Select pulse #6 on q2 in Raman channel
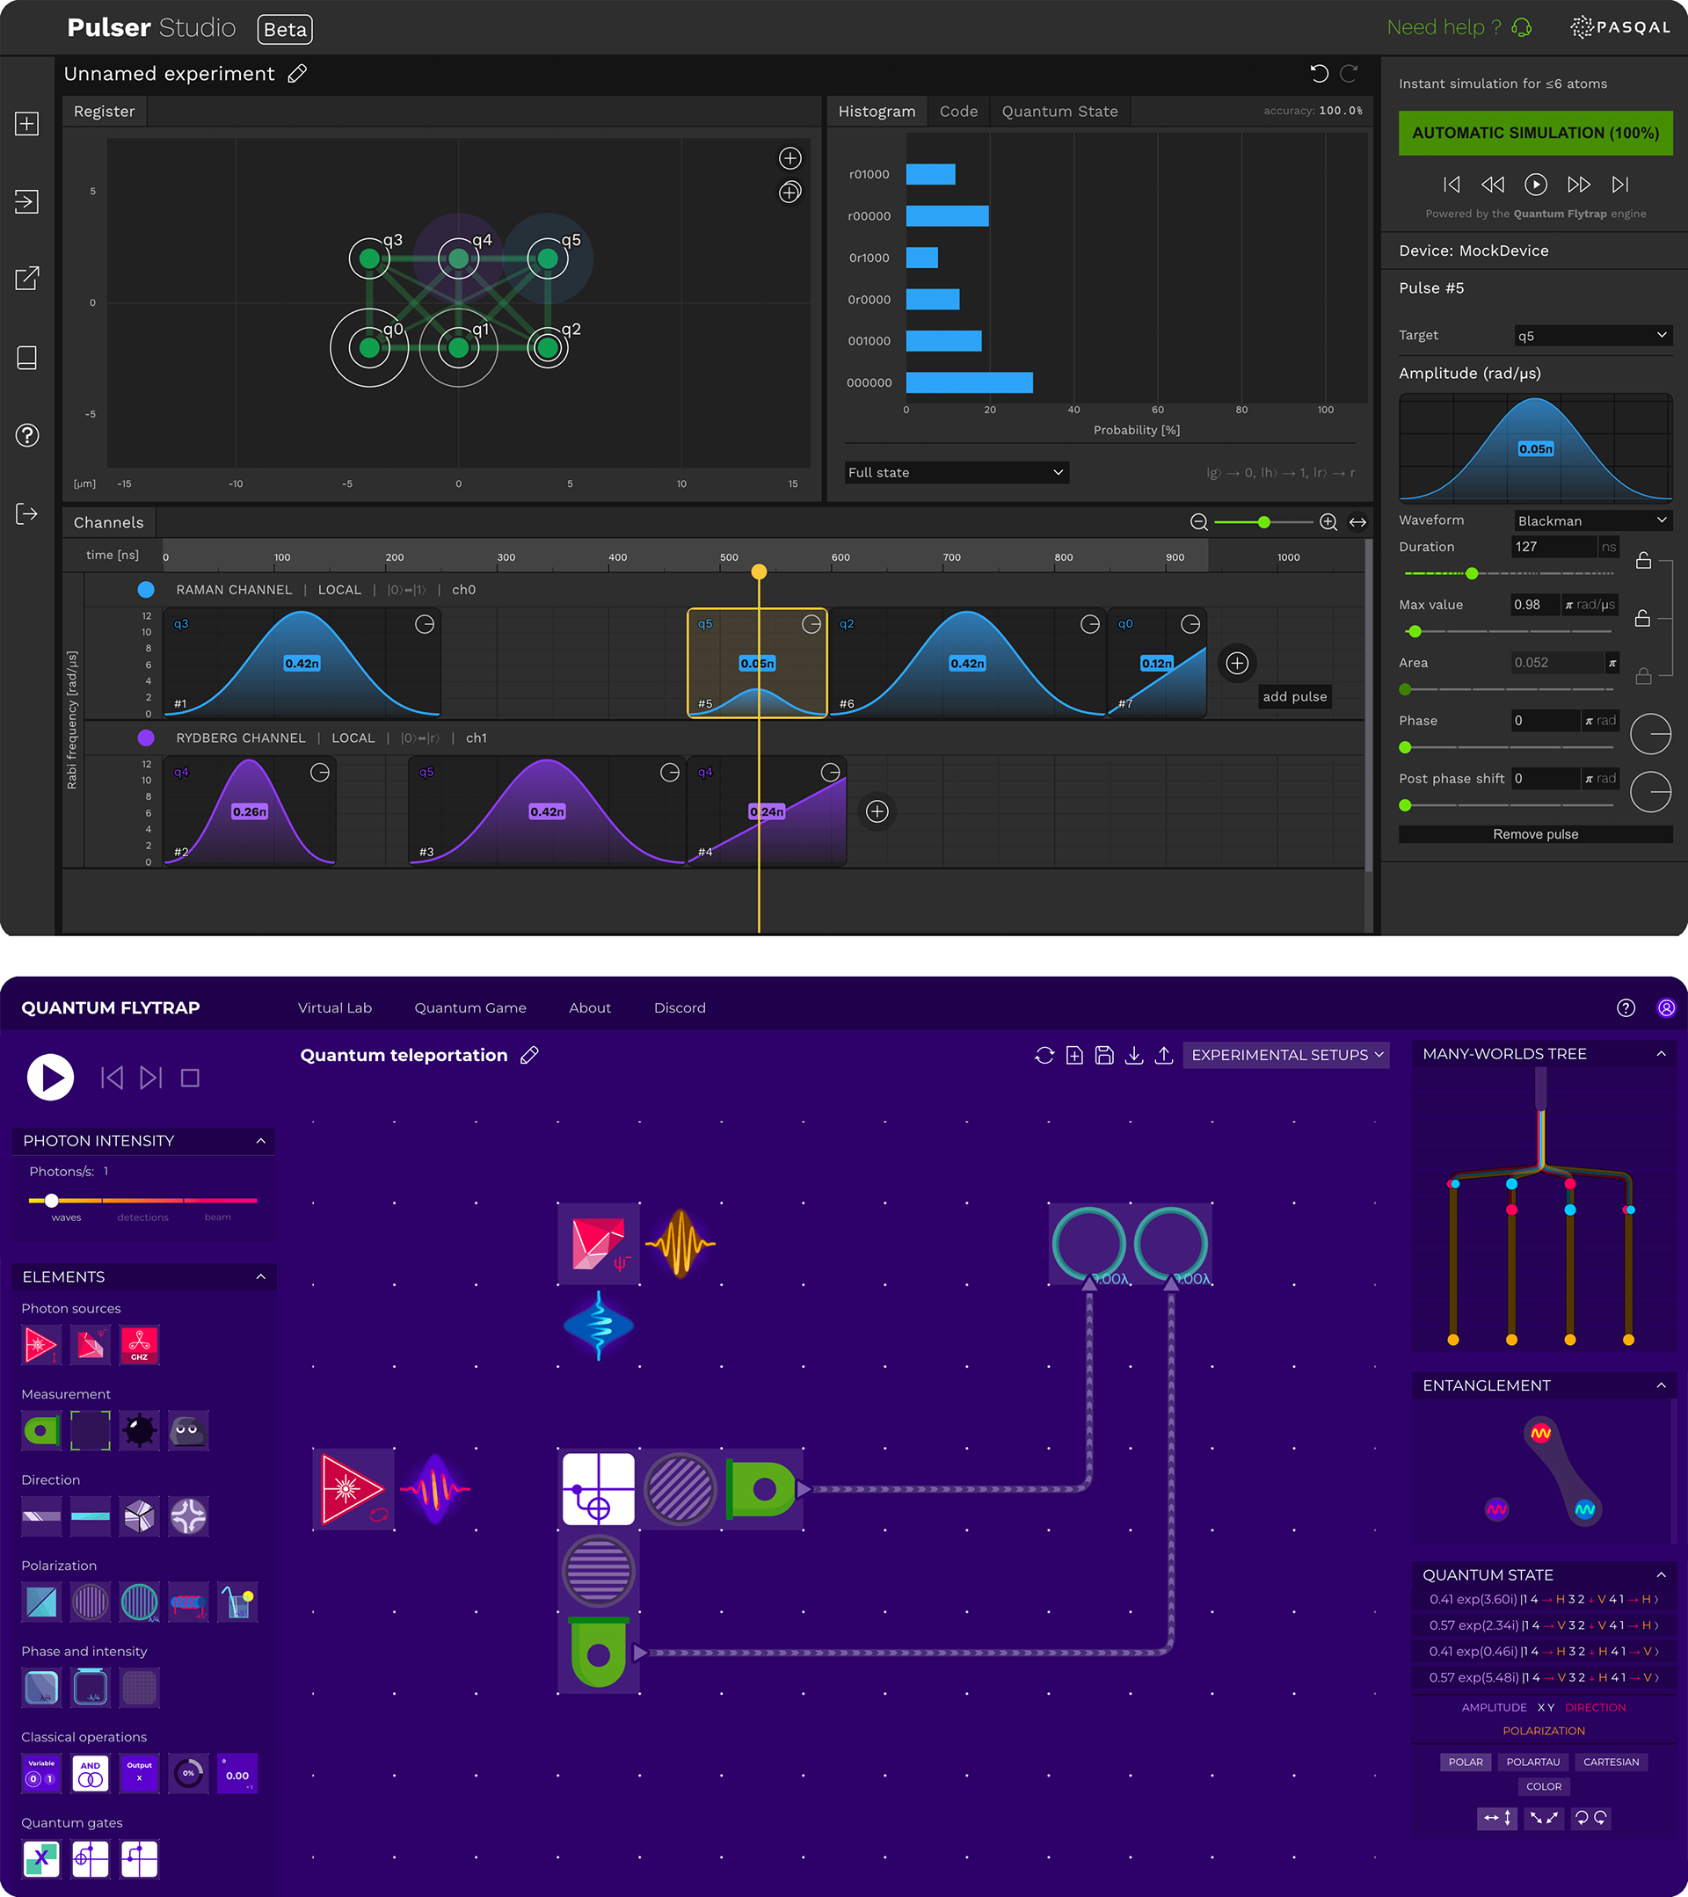The image size is (1688, 1897). coord(968,664)
